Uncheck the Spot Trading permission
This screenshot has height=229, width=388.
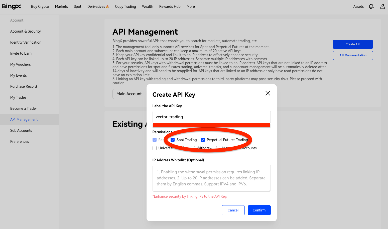click(x=173, y=140)
